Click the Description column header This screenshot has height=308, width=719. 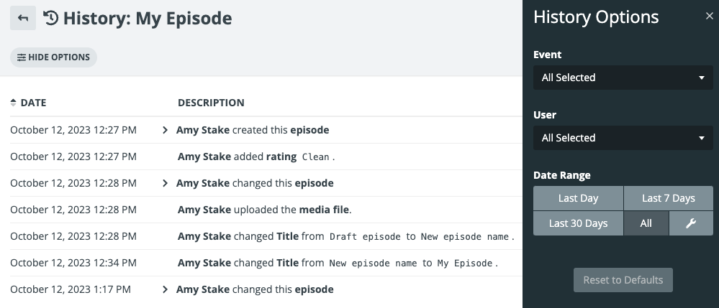211,103
